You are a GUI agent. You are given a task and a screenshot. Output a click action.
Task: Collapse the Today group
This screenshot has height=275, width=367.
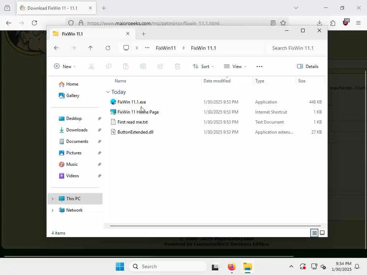point(108,92)
